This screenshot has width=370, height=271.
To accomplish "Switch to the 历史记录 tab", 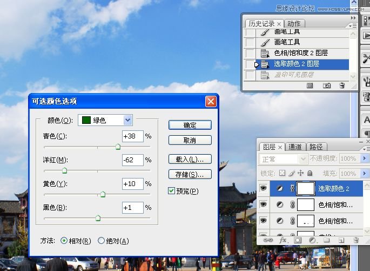I will click(264, 24).
